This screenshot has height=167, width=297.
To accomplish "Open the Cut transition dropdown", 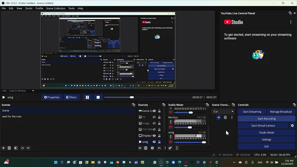I will [223, 112].
